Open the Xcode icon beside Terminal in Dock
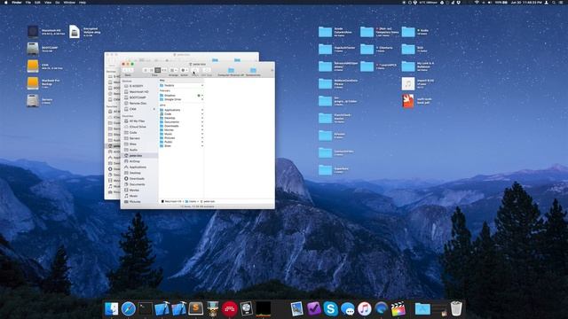Image resolution: width=568 pixels, height=319 pixels. (162, 308)
